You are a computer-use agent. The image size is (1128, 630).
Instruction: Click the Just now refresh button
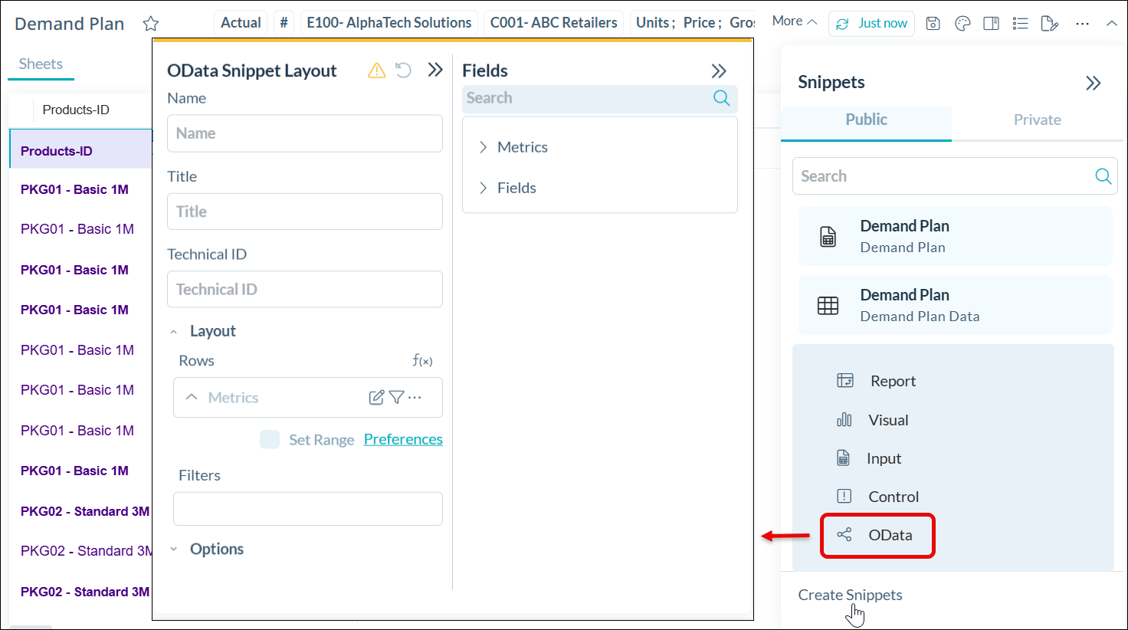872,23
